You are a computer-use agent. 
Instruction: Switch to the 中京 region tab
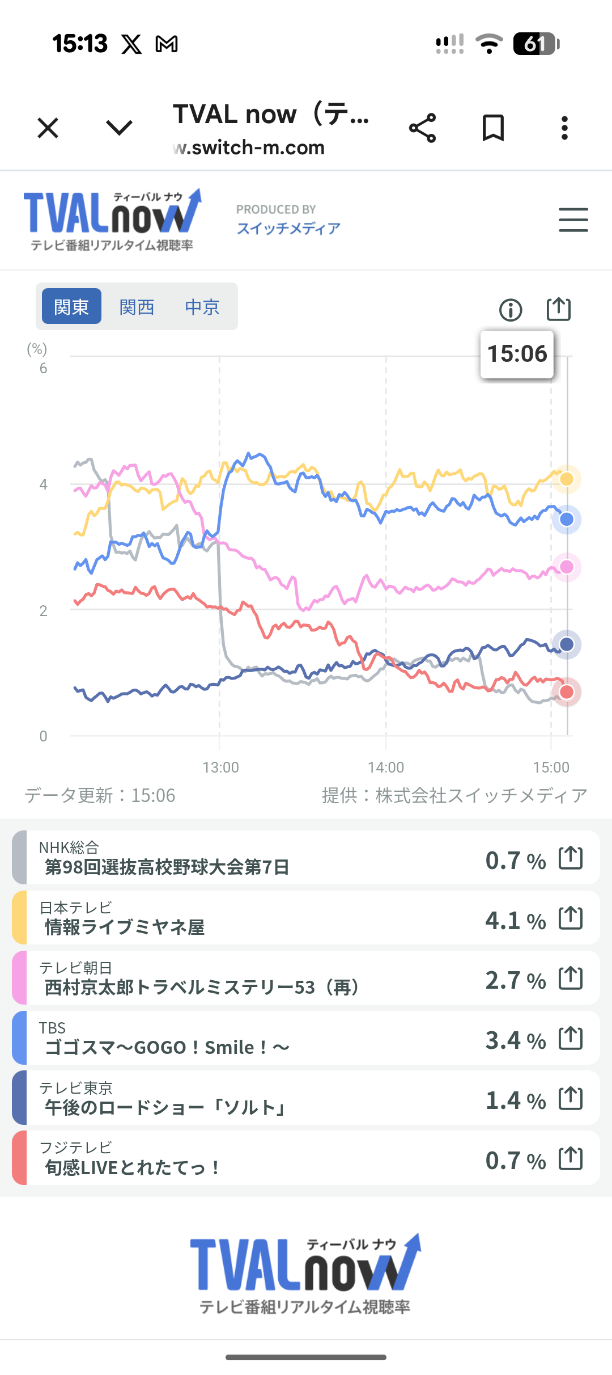[202, 307]
